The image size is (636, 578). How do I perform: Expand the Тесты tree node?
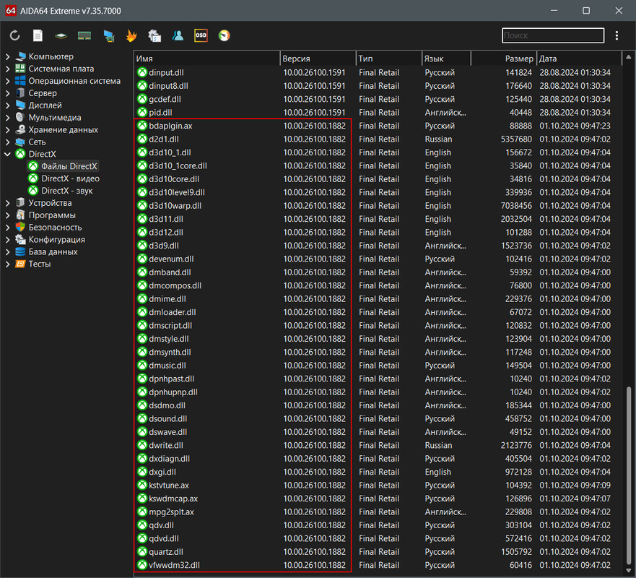coord(7,264)
